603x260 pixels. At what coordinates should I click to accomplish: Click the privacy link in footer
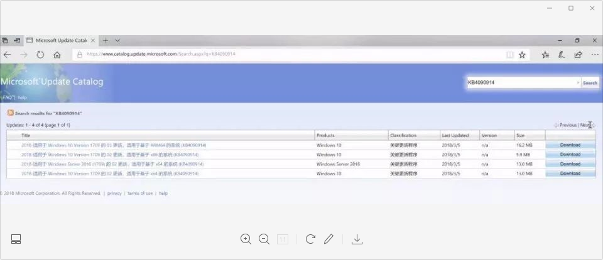tap(114, 194)
